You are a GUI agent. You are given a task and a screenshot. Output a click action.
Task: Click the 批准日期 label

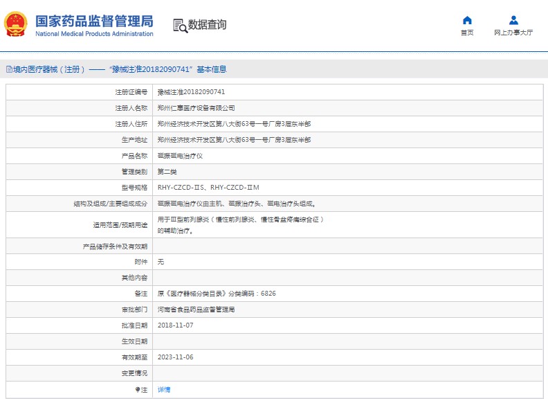pos(134,325)
